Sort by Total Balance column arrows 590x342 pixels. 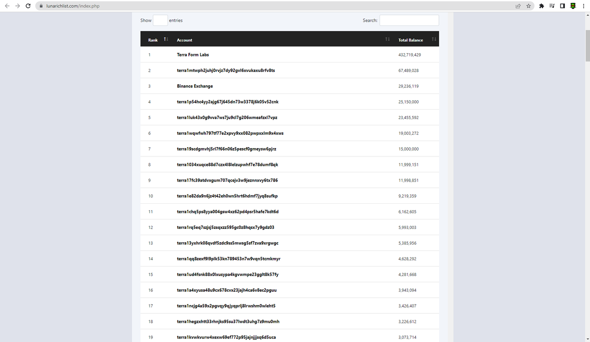pos(433,39)
